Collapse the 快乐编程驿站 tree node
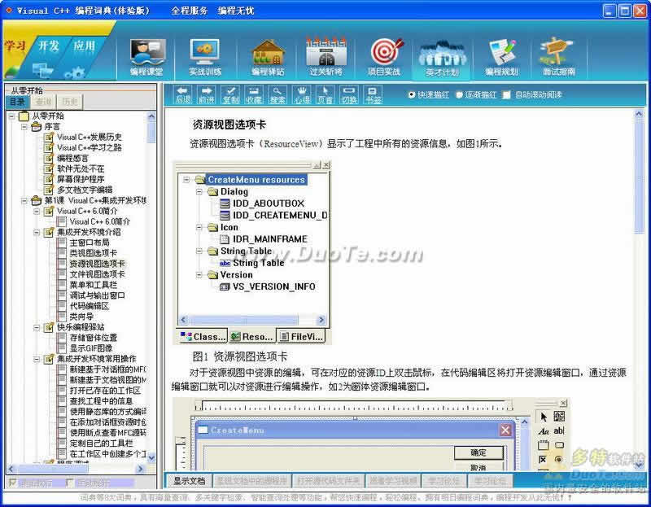The image size is (651, 507). [37, 327]
